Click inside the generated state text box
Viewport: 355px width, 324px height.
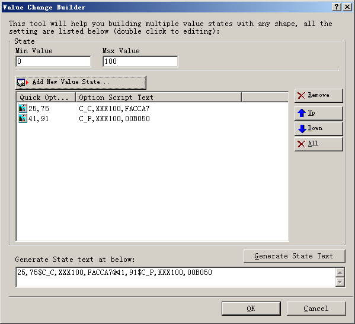175,277
